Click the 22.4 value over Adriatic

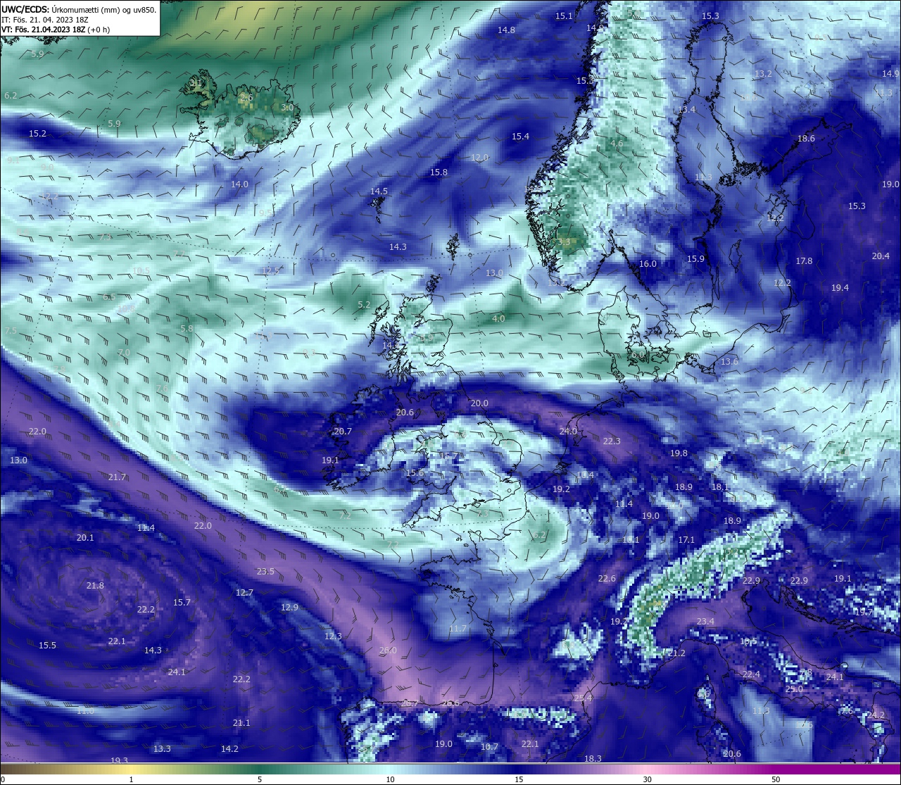tap(751, 674)
